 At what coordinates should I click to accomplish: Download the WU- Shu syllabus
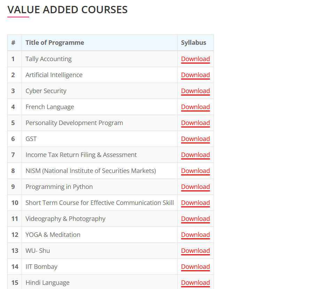tap(195, 250)
